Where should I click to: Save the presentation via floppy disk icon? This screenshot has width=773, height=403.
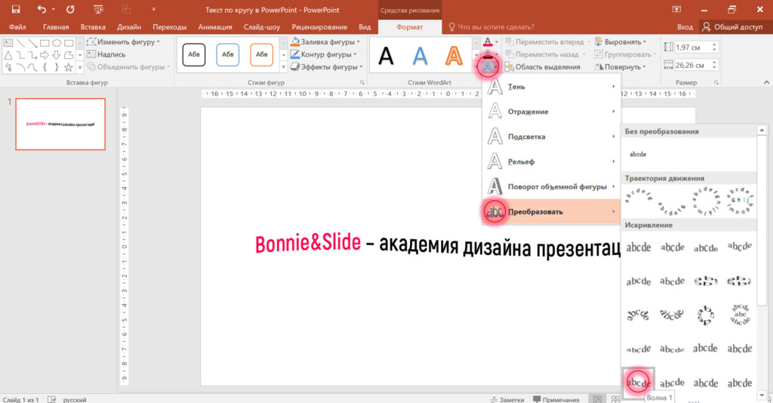(16, 9)
